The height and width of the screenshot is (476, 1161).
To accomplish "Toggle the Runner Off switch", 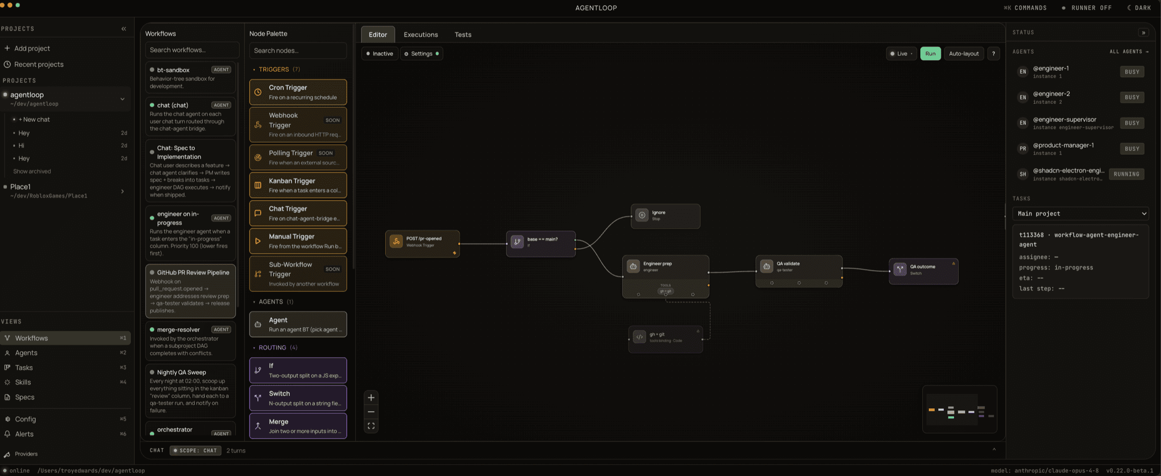I will click(1087, 8).
